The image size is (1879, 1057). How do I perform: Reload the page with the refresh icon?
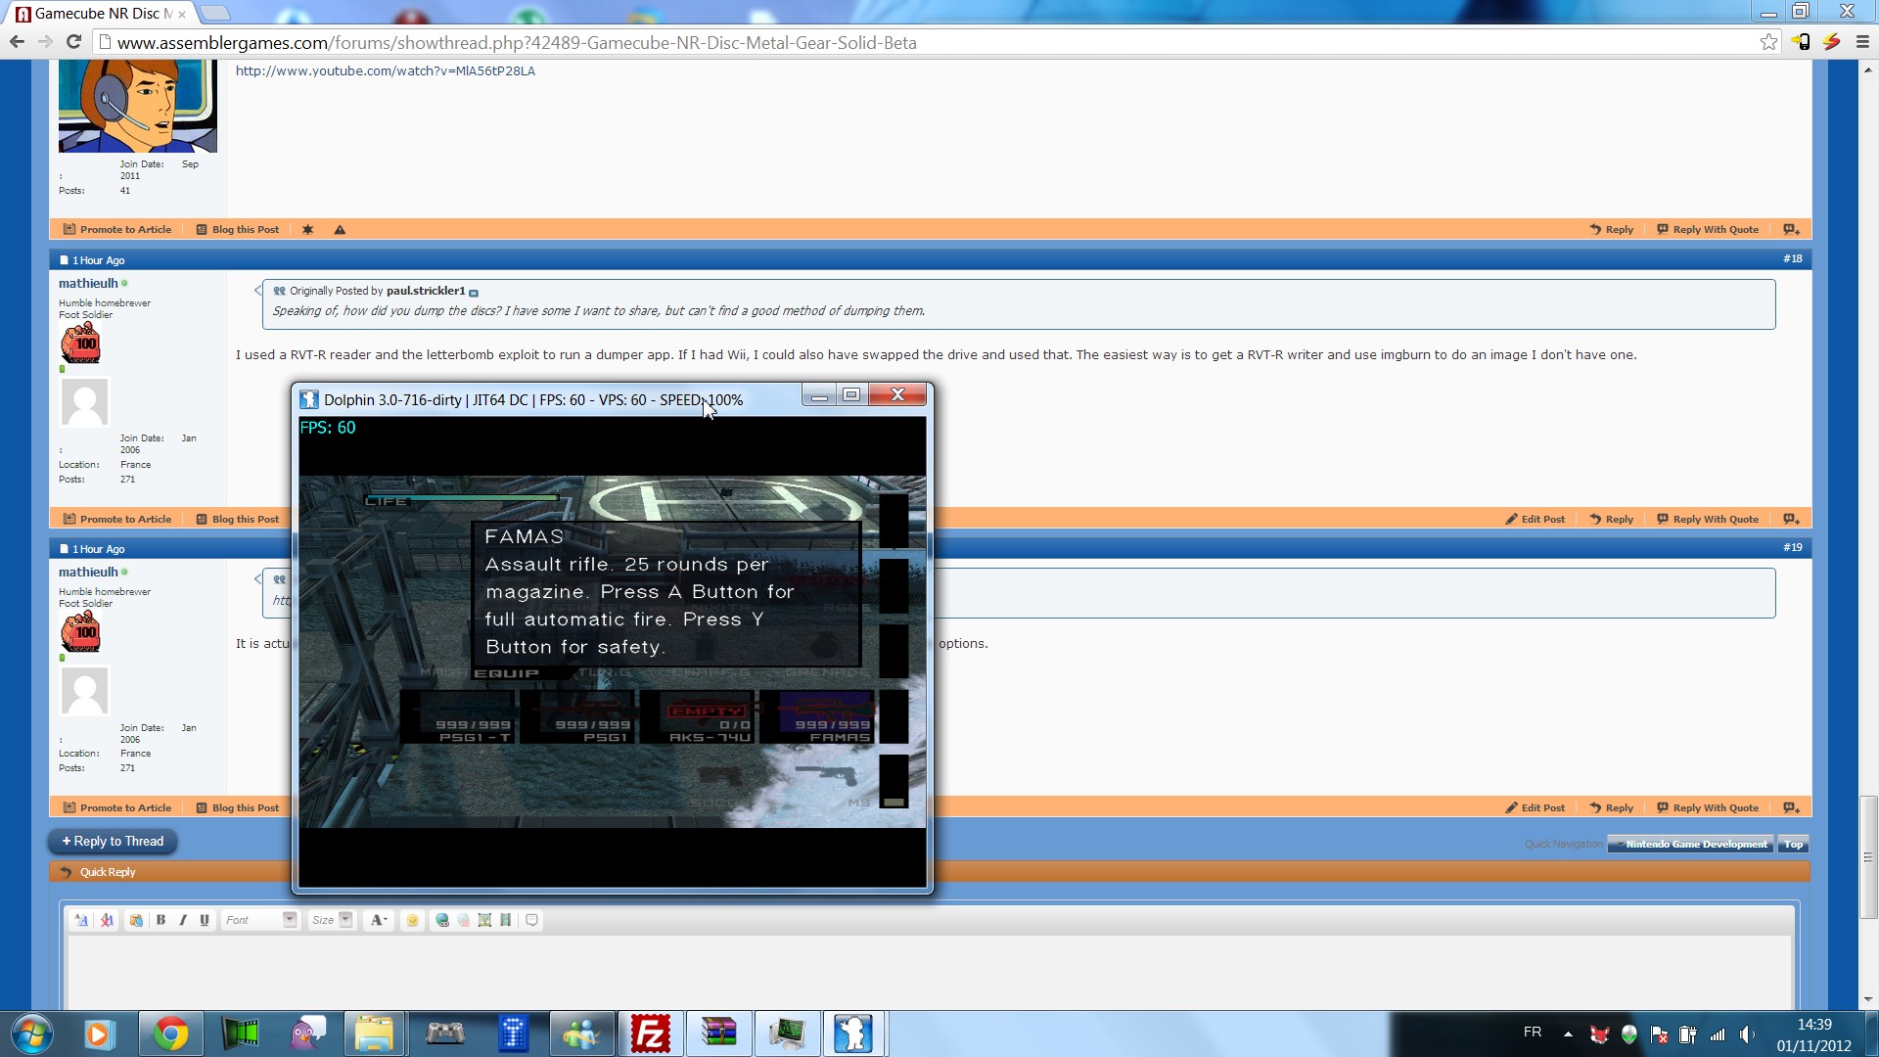click(73, 42)
